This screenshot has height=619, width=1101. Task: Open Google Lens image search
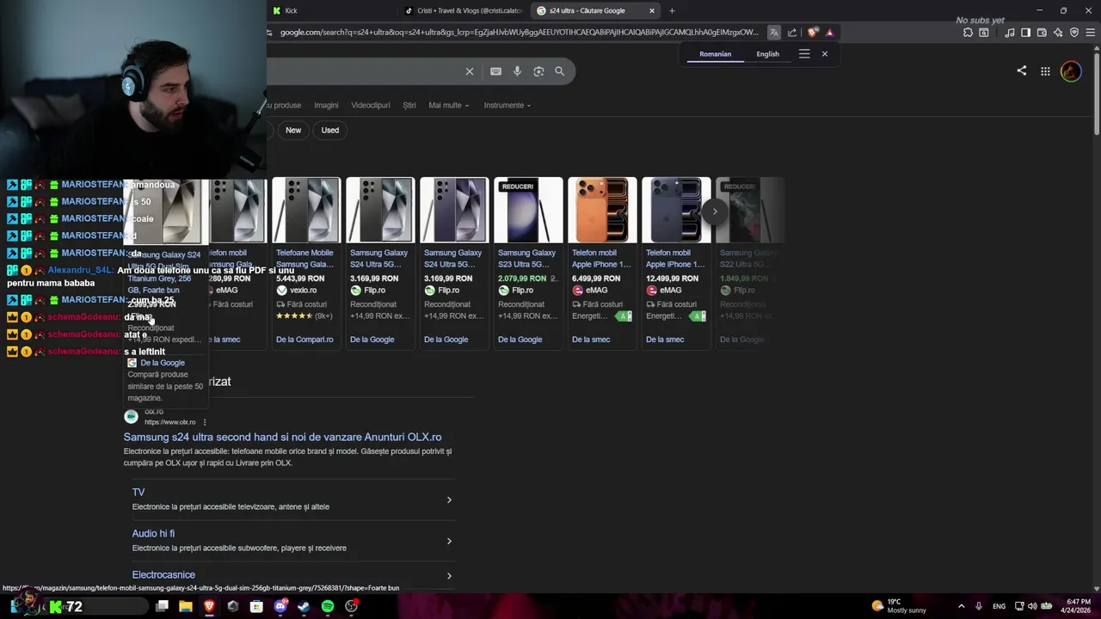click(538, 71)
